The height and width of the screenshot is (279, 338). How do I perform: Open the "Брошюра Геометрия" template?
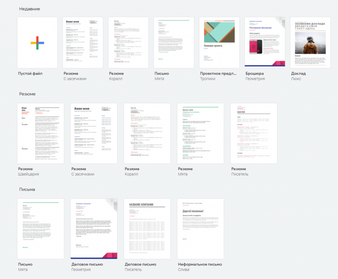265,42
